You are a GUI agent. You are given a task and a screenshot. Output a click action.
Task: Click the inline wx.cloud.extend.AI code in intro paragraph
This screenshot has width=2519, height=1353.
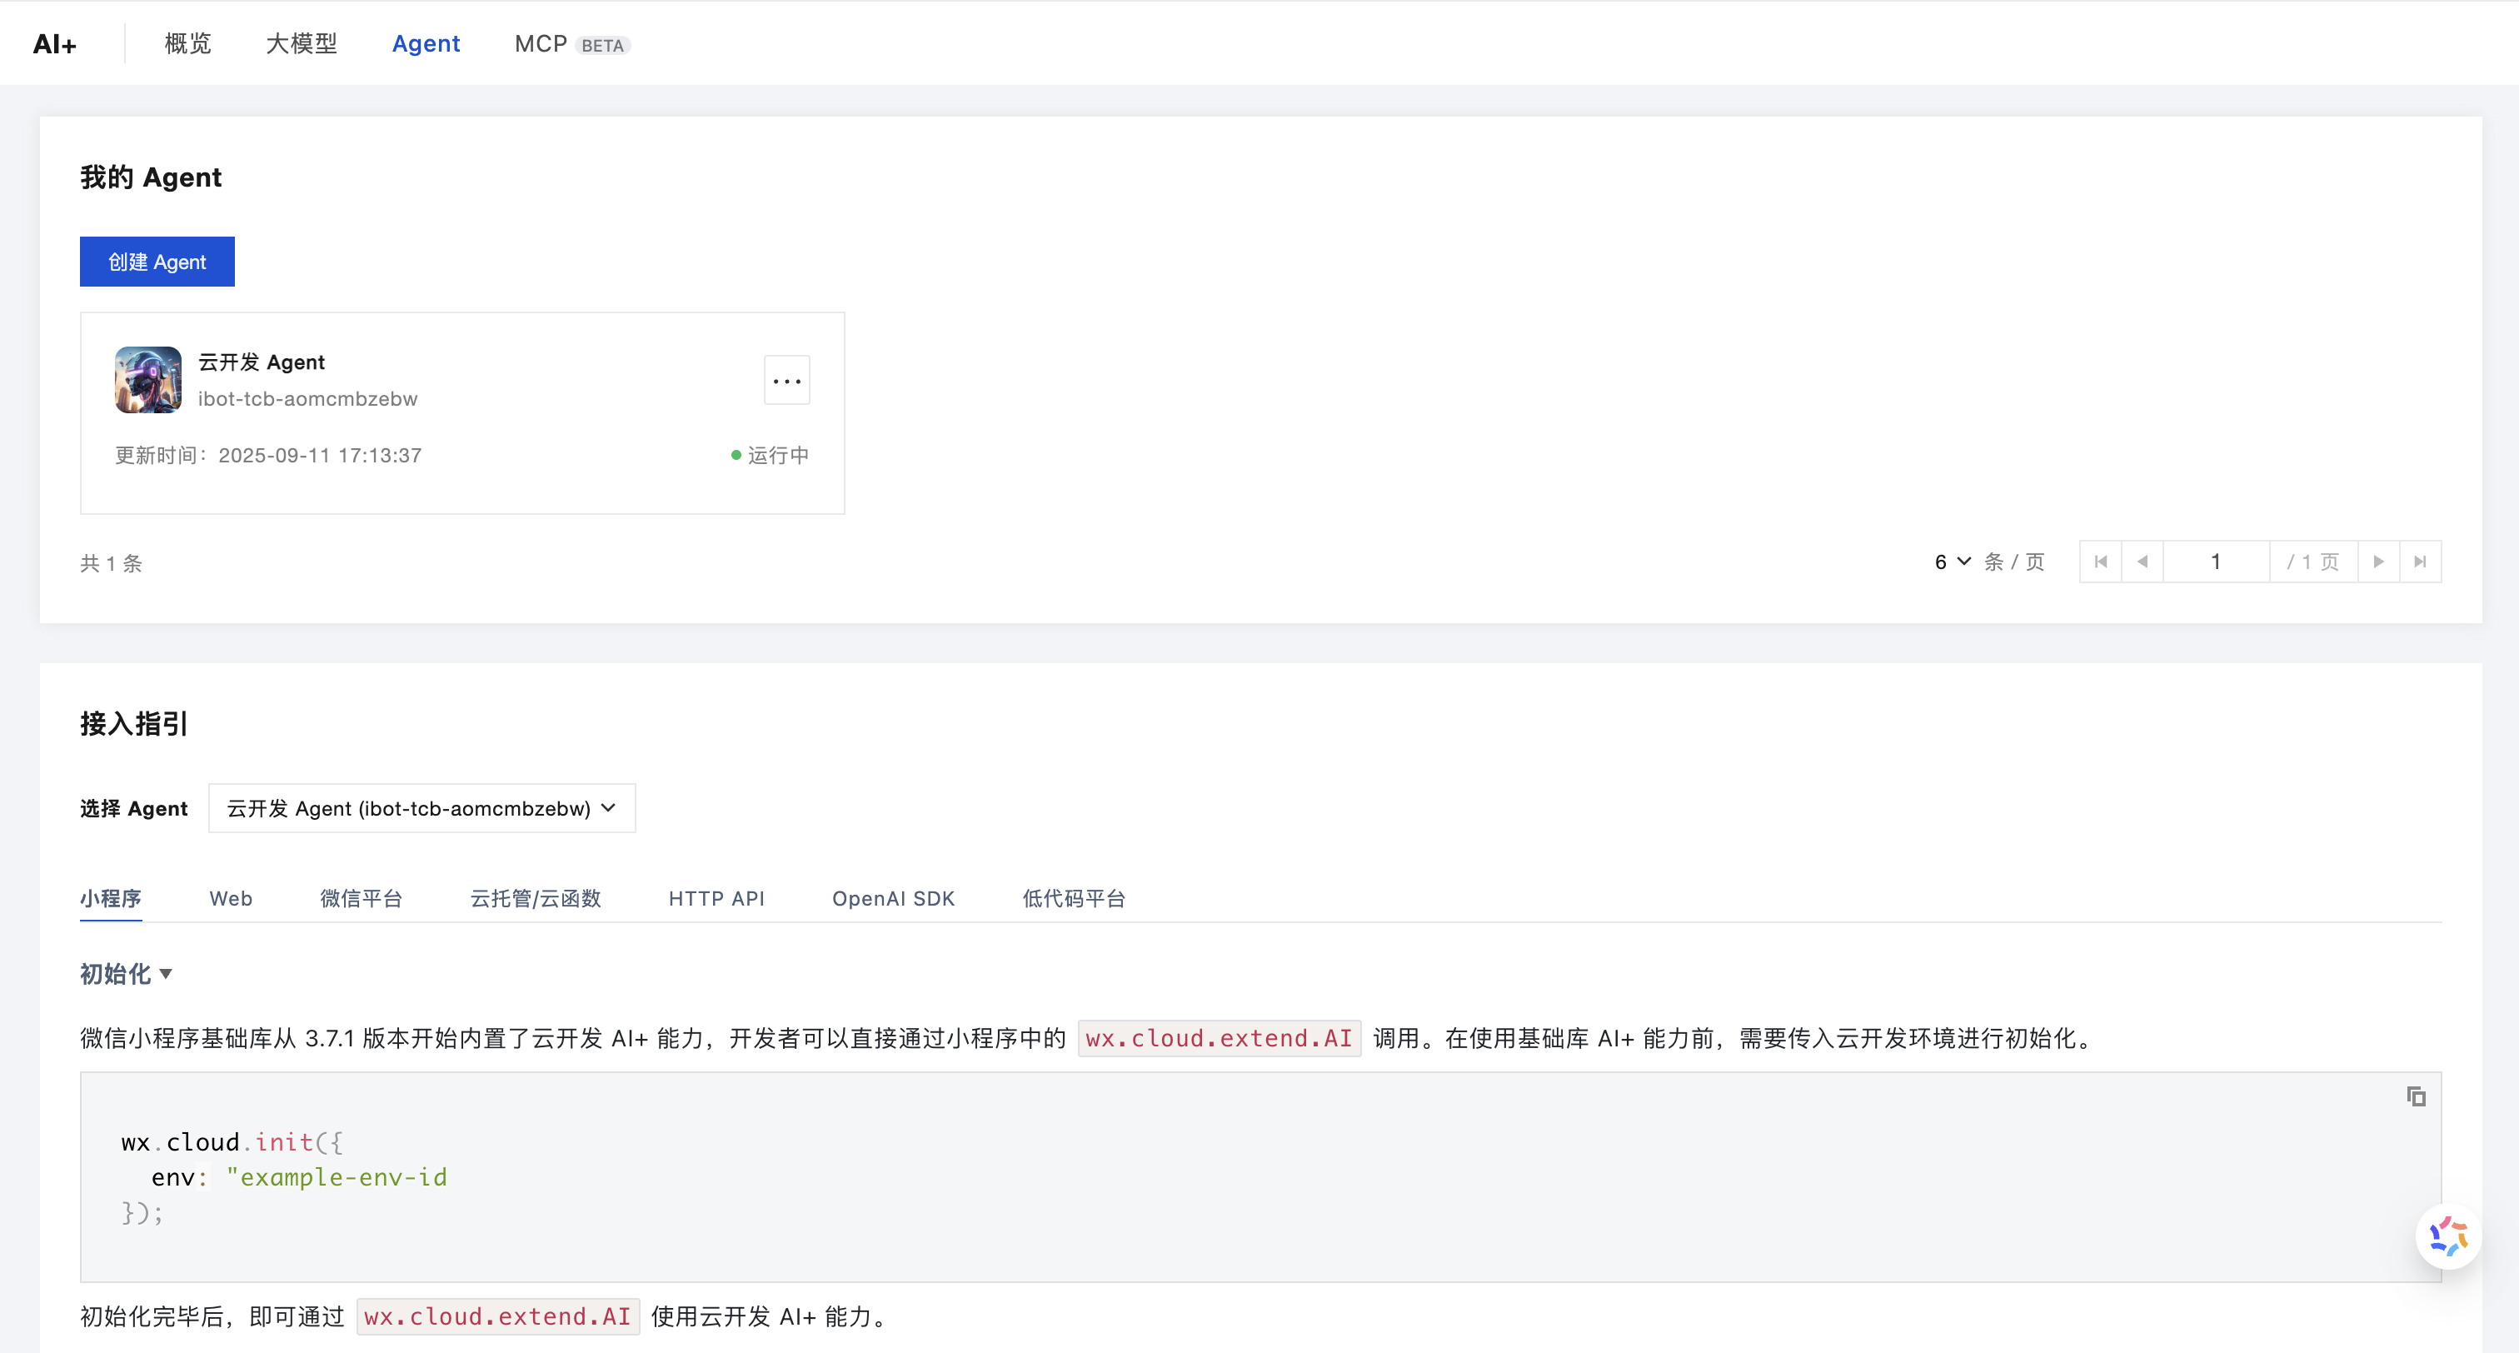coord(1220,1038)
